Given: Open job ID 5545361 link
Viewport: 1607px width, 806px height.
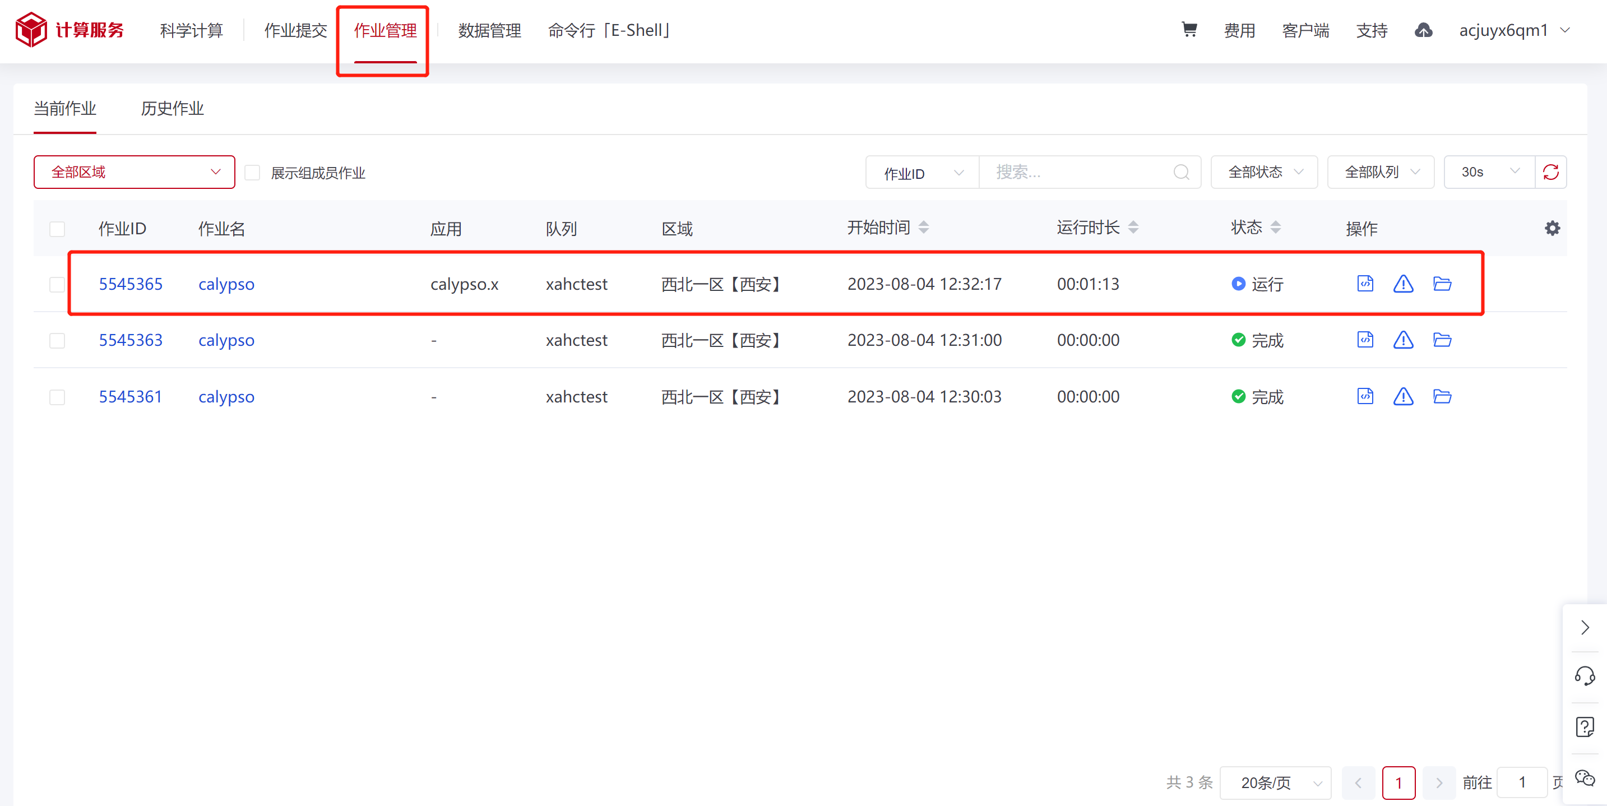Looking at the screenshot, I should pos(131,397).
